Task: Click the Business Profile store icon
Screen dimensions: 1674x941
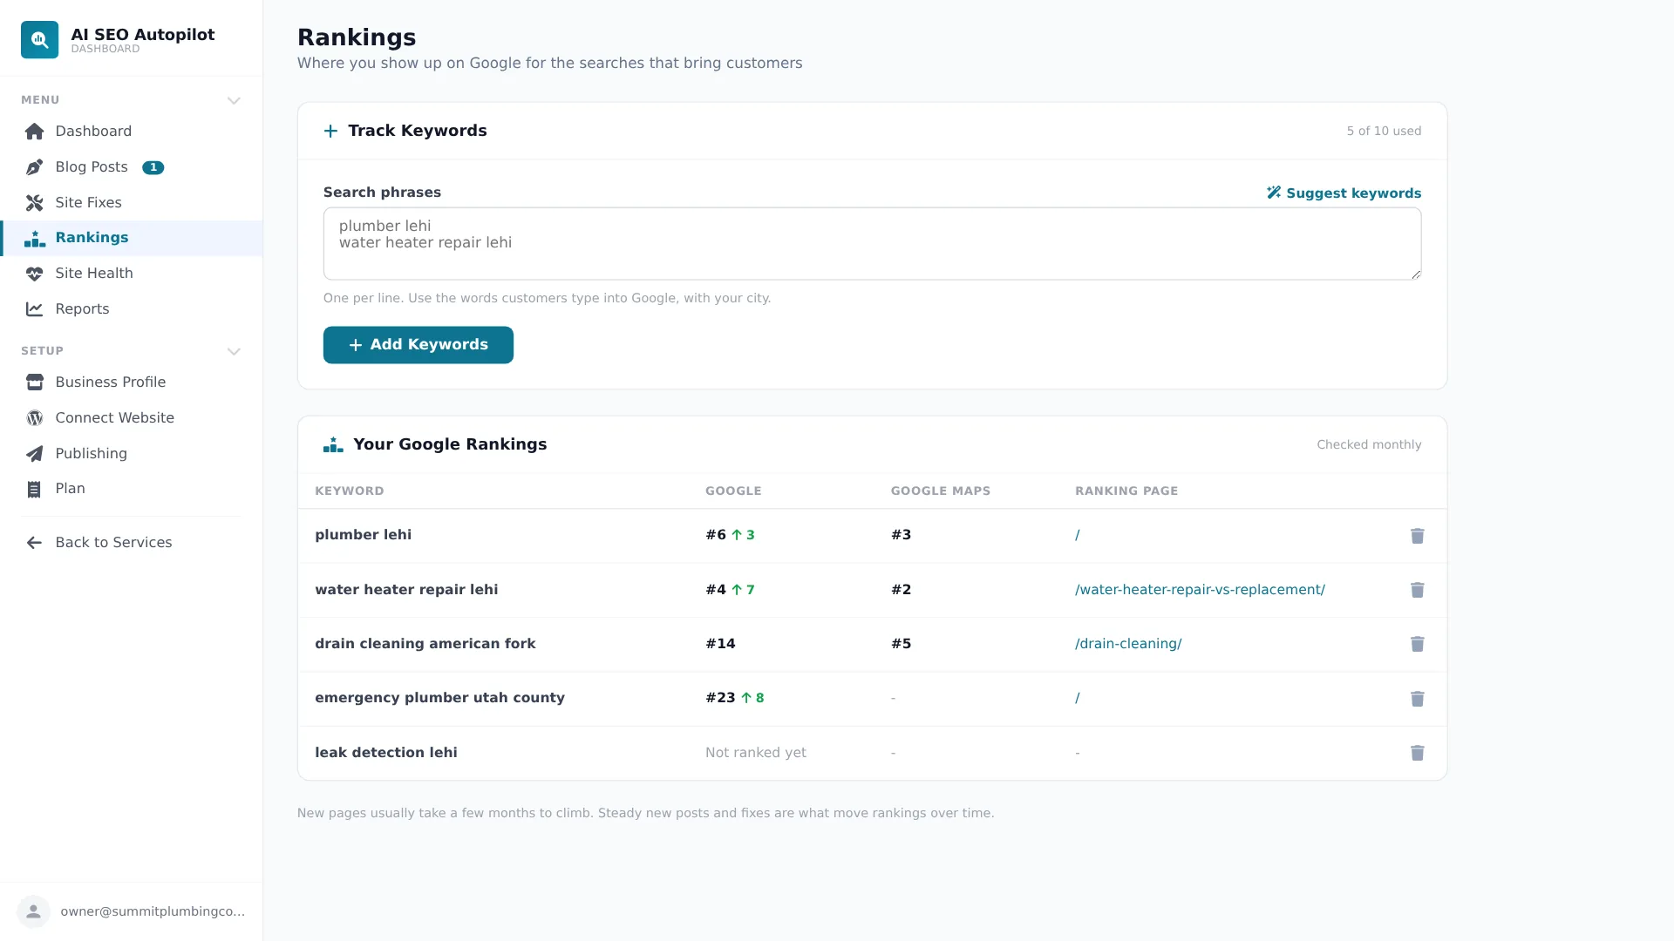Action: click(x=34, y=382)
